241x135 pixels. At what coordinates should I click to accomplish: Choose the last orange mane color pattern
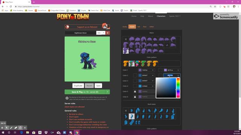pos(155,63)
